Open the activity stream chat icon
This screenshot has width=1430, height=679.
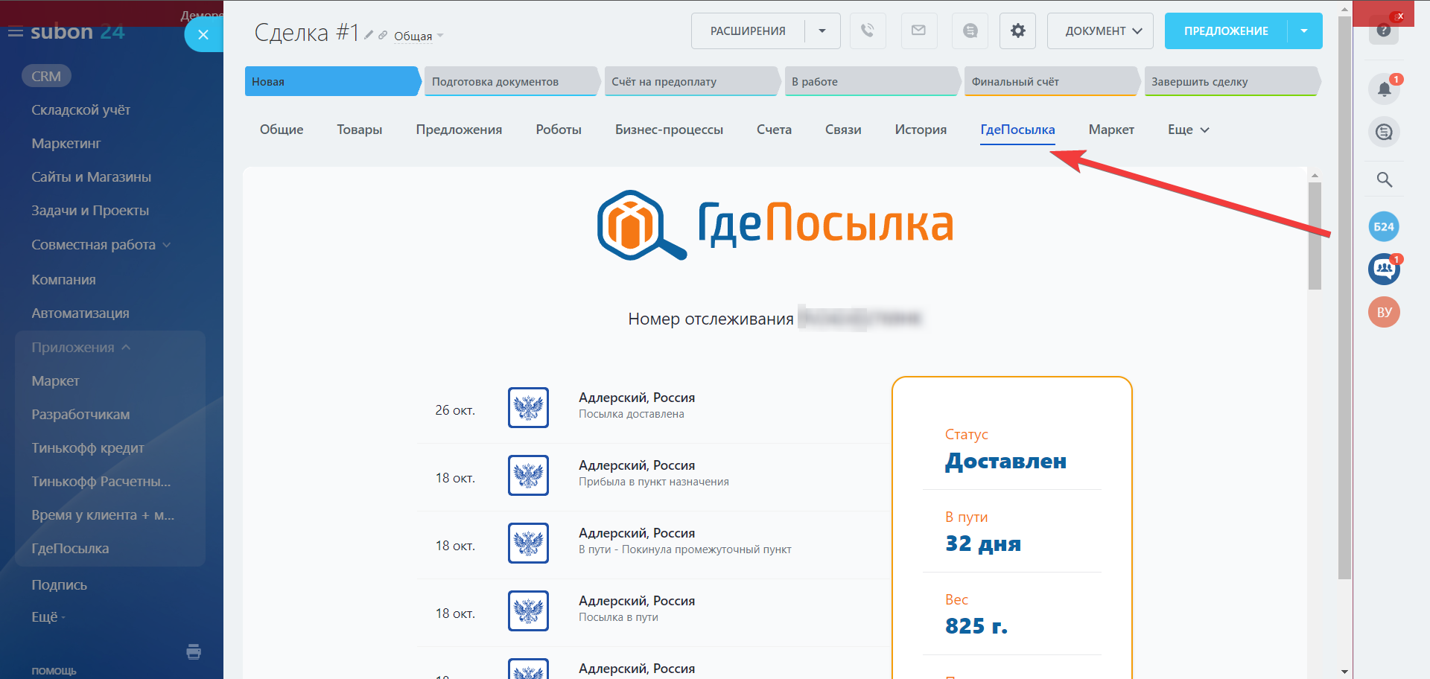[1384, 132]
